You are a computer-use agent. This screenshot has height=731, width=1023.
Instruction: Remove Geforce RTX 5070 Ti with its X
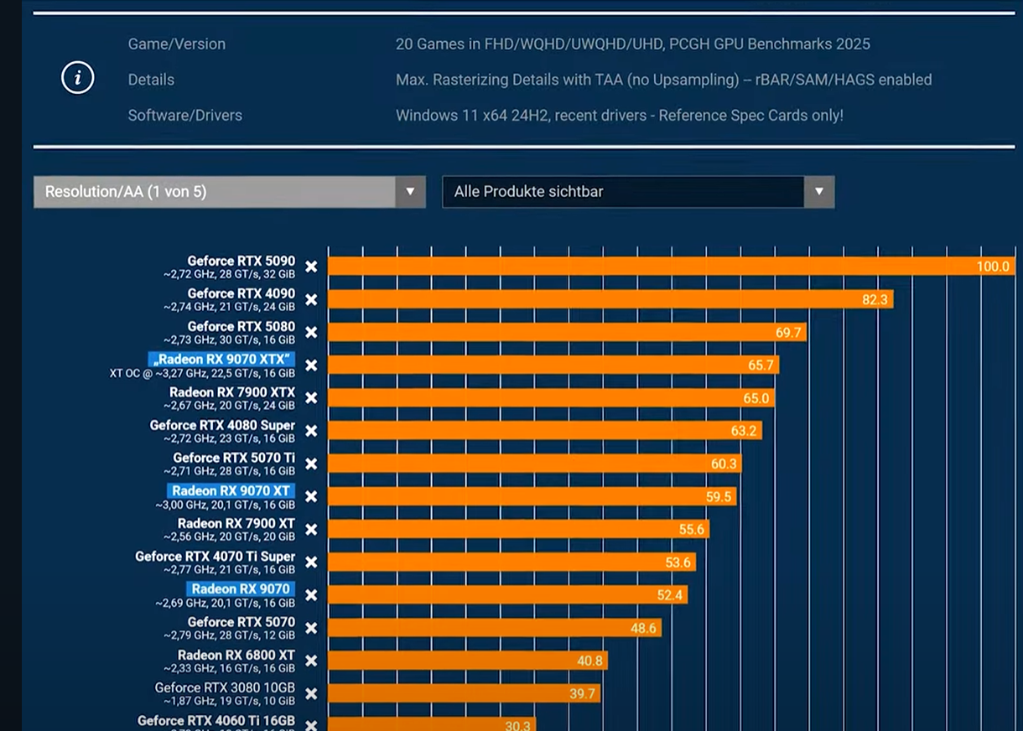click(x=311, y=464)
